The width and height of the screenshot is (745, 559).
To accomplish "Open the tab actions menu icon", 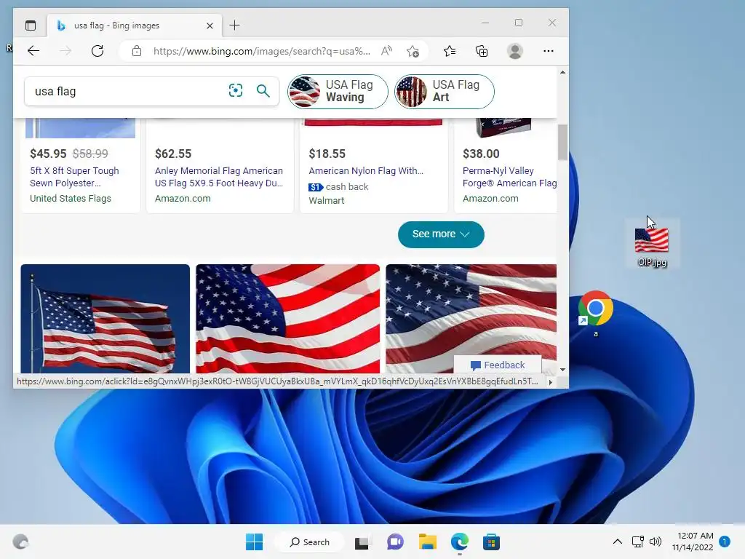I will tap(31, 25).
